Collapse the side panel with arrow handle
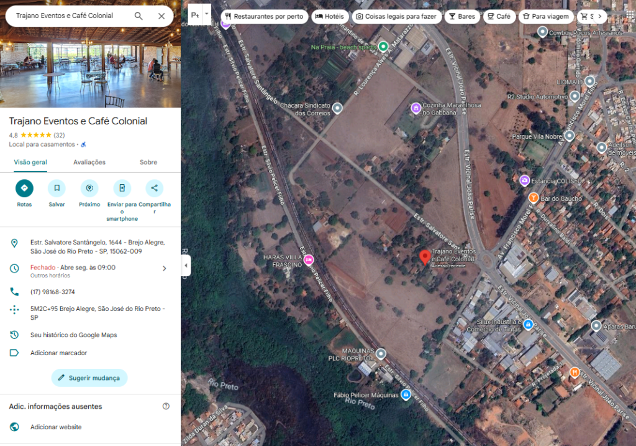636x446 pixels. pyautogui.click(x=186, y=266)
